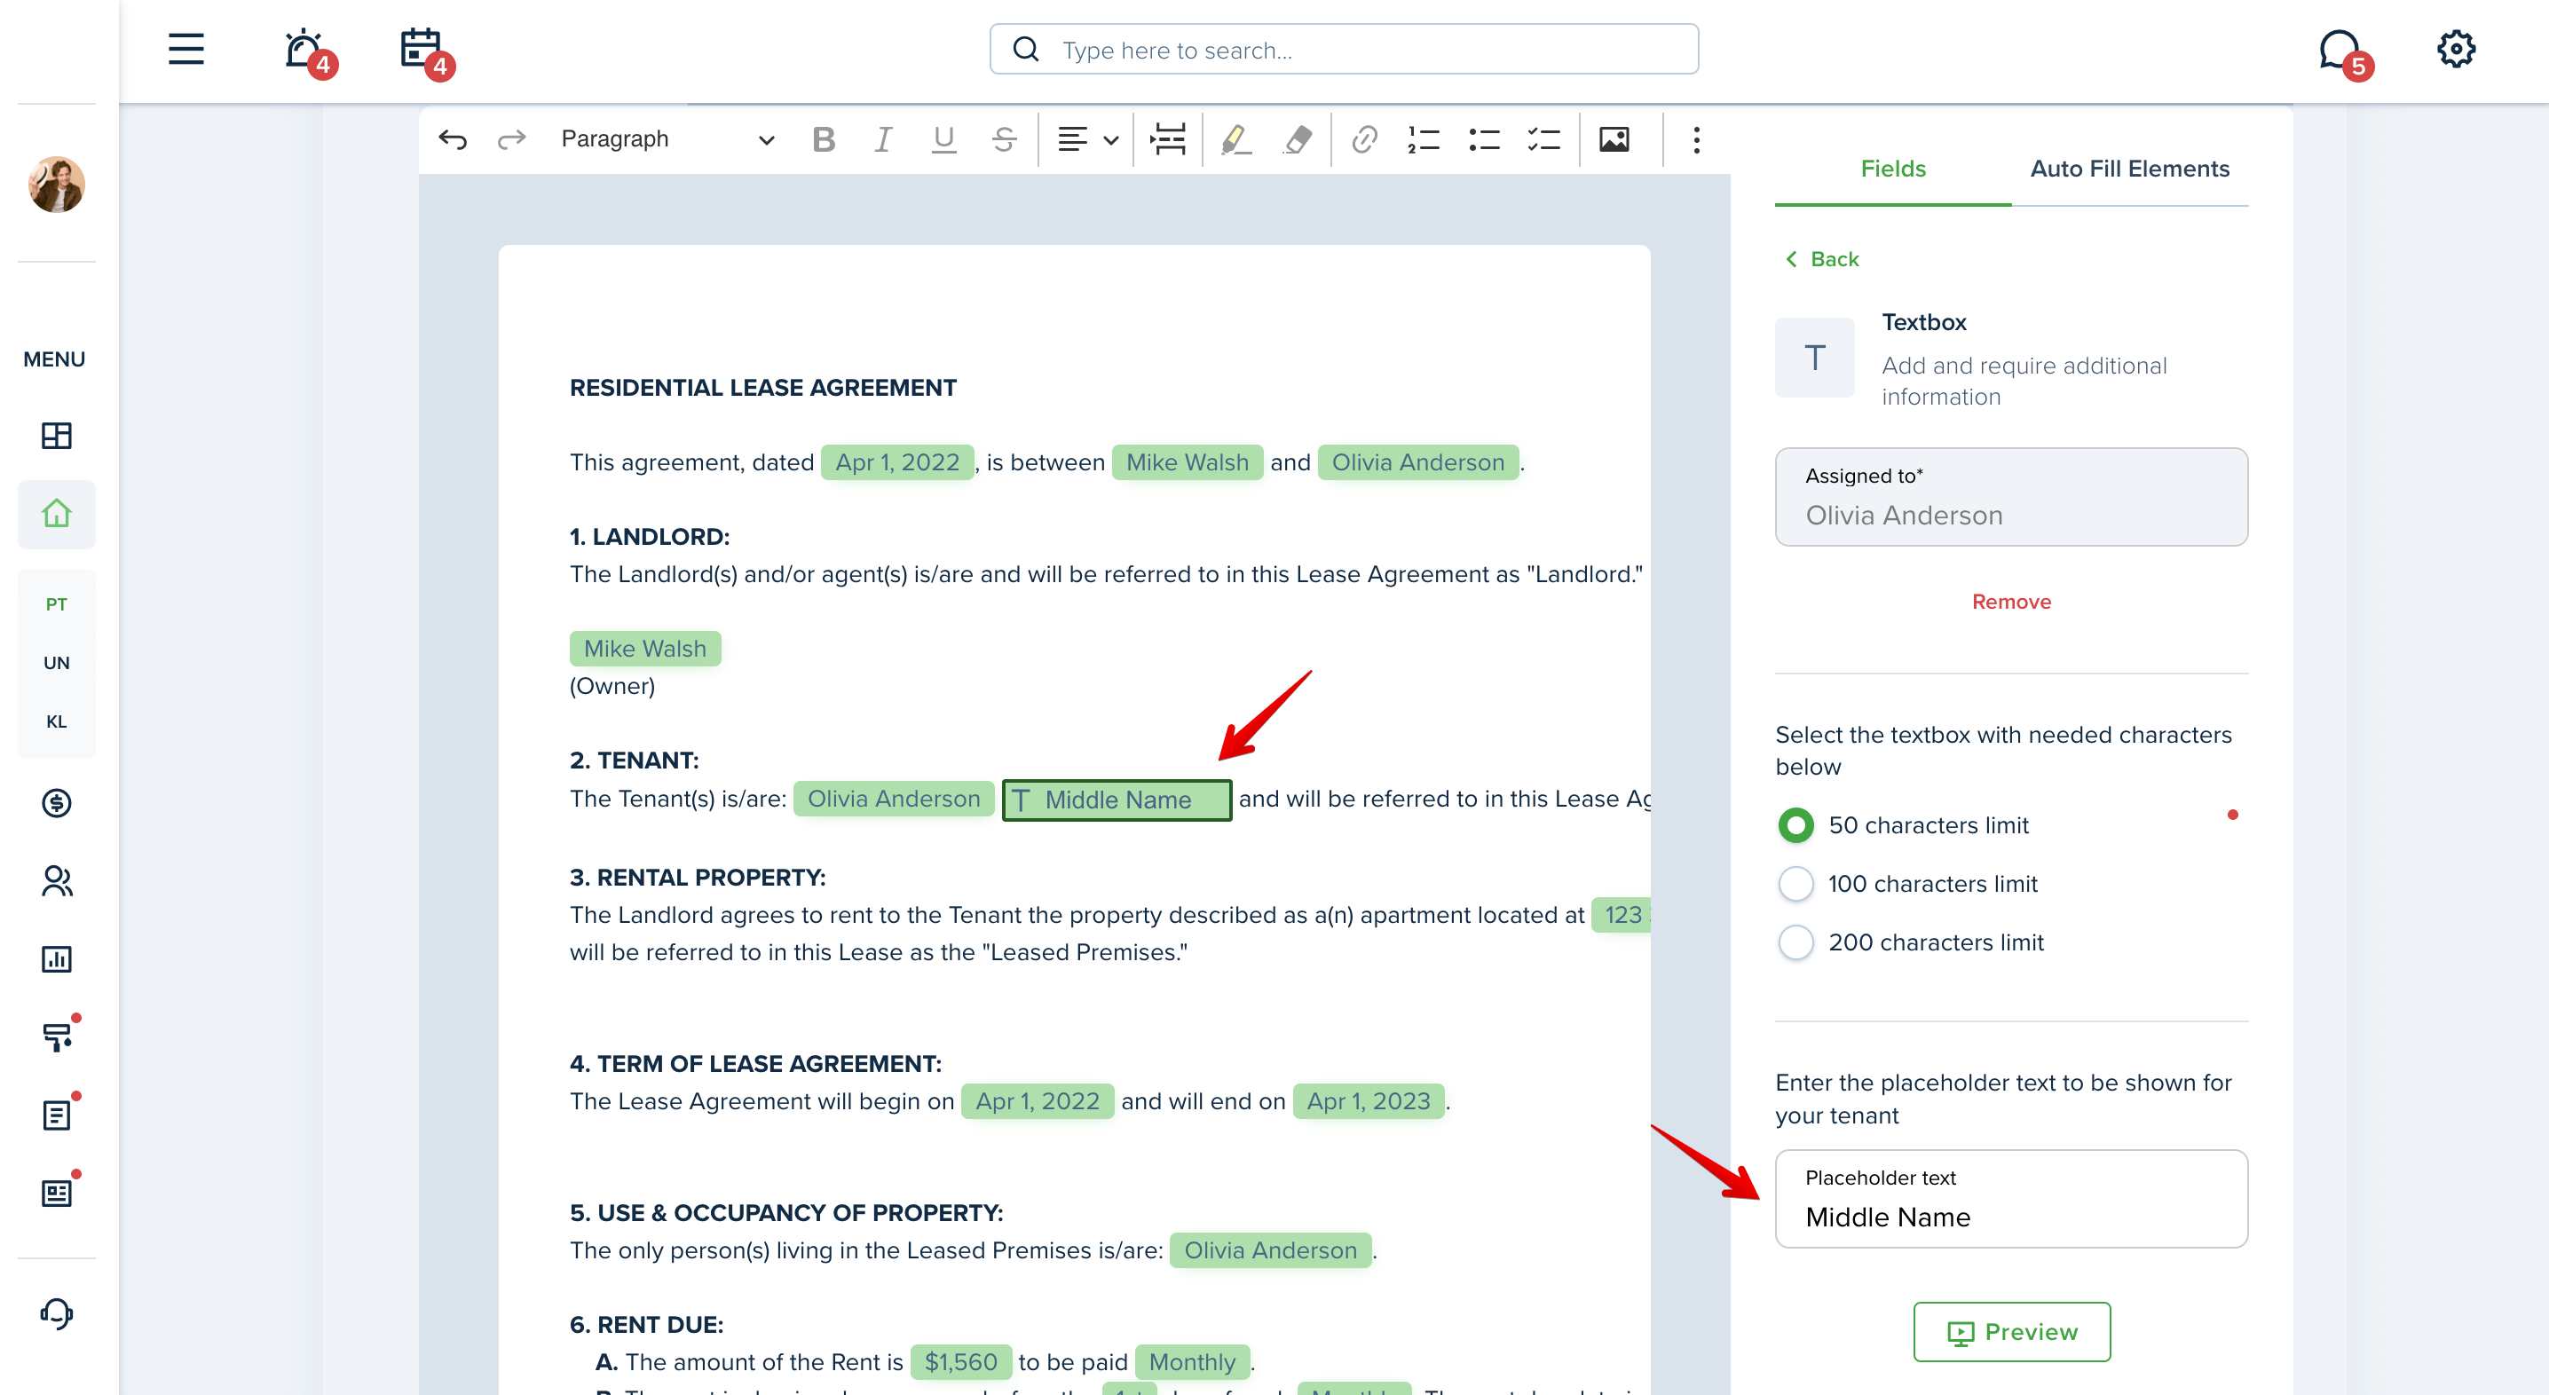Screen dimensions: 2549x1395
Task: Open support headset icon
Action: 57,1312
